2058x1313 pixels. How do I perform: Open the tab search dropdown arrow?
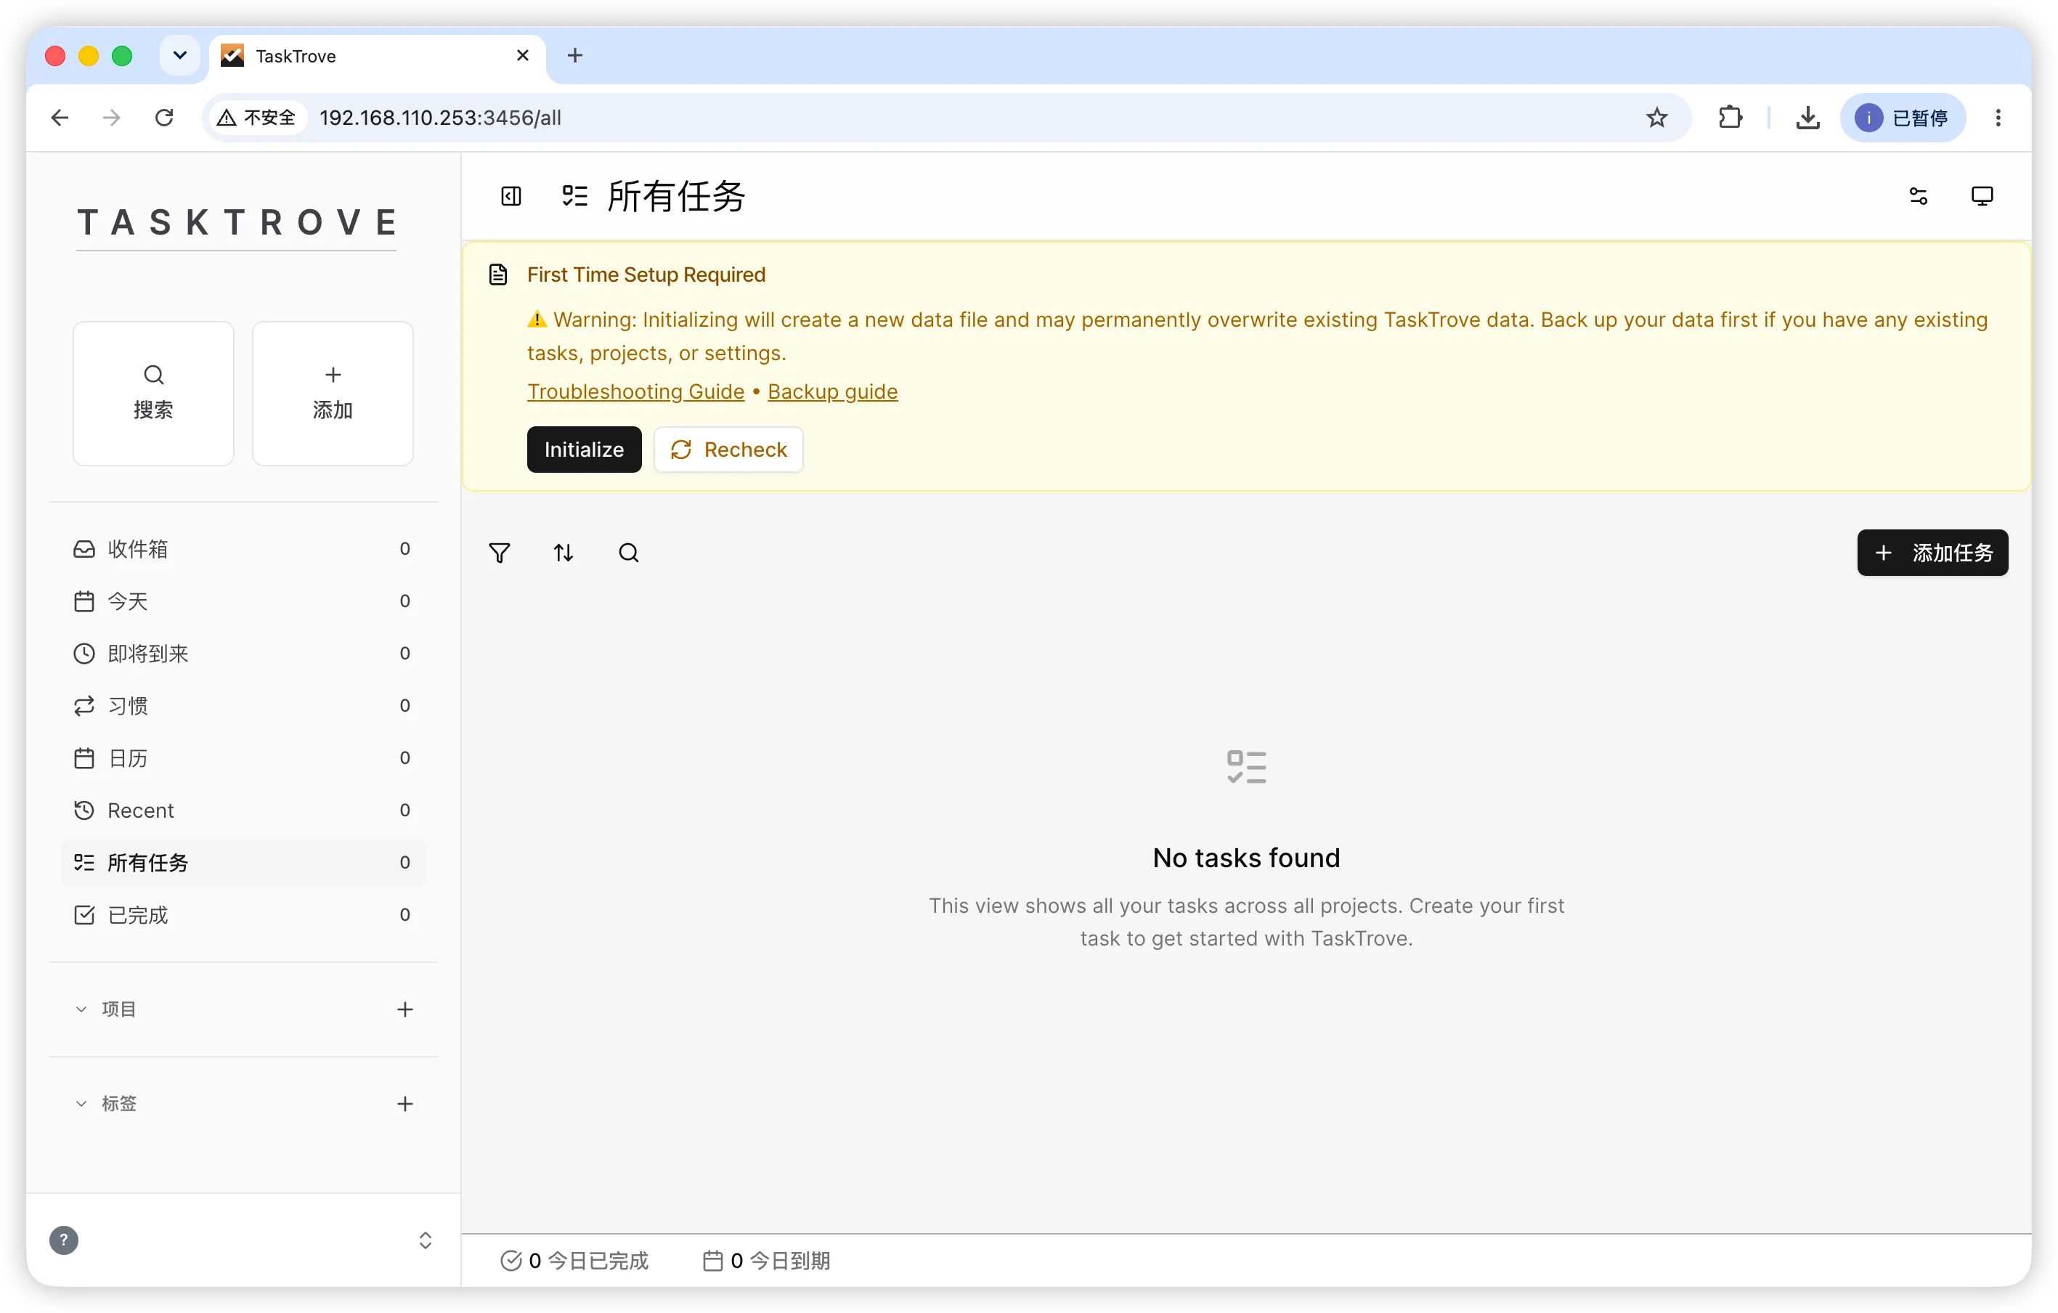click(179, 56)
